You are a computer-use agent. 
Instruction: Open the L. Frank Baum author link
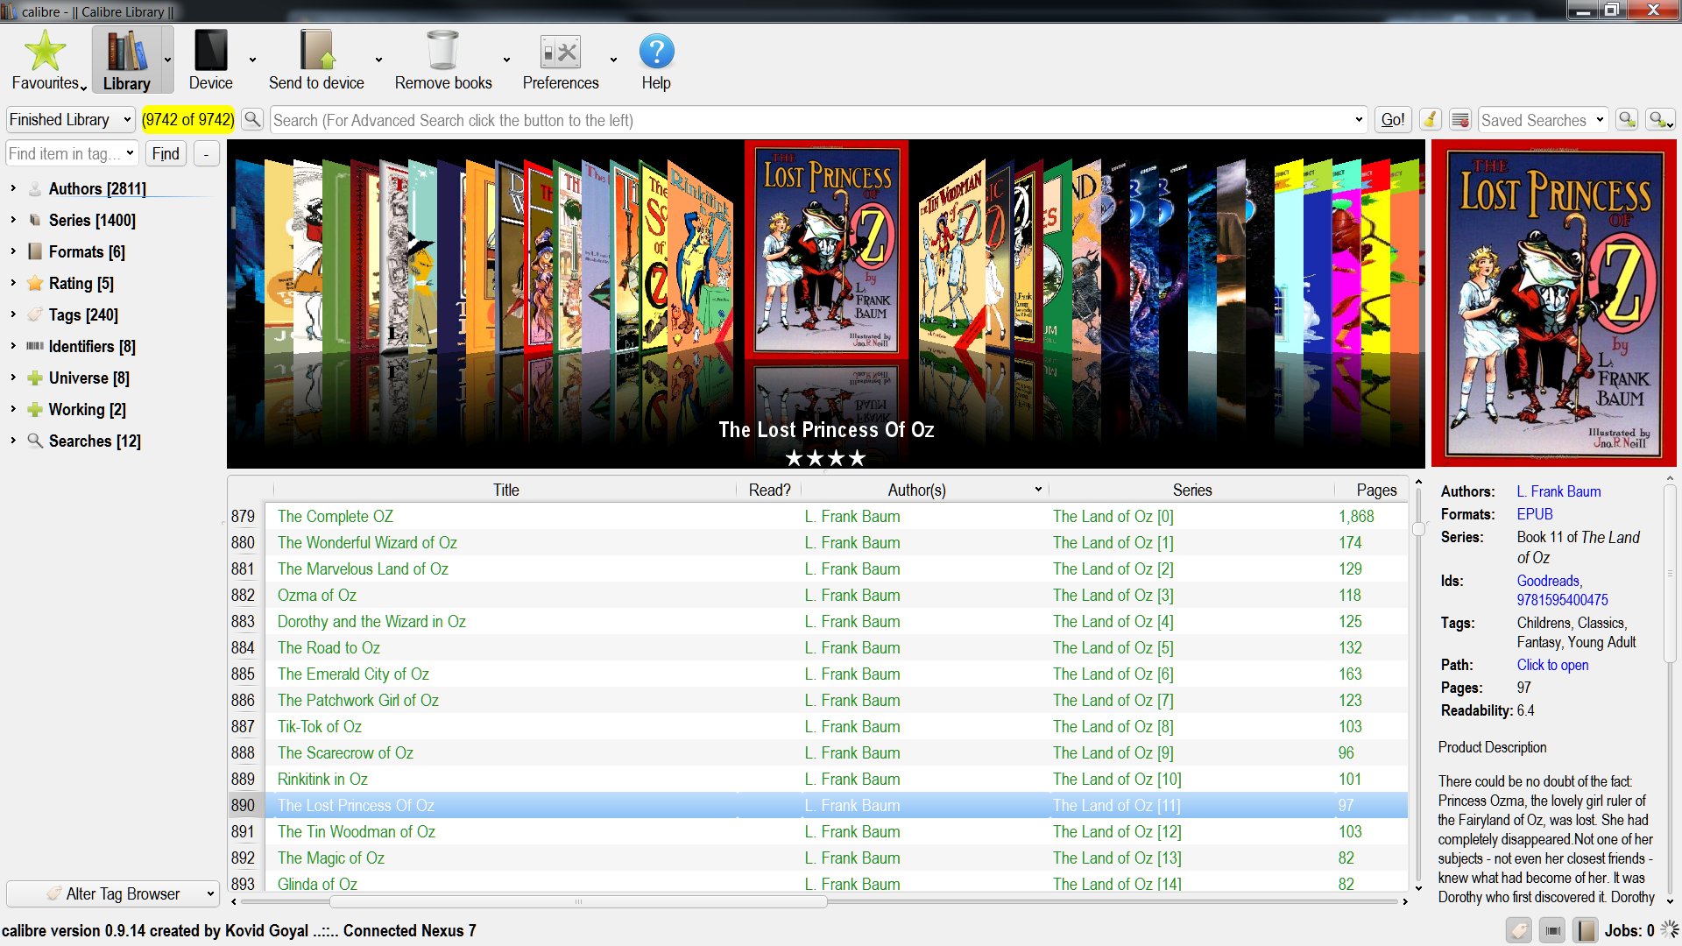point(1558,492)
